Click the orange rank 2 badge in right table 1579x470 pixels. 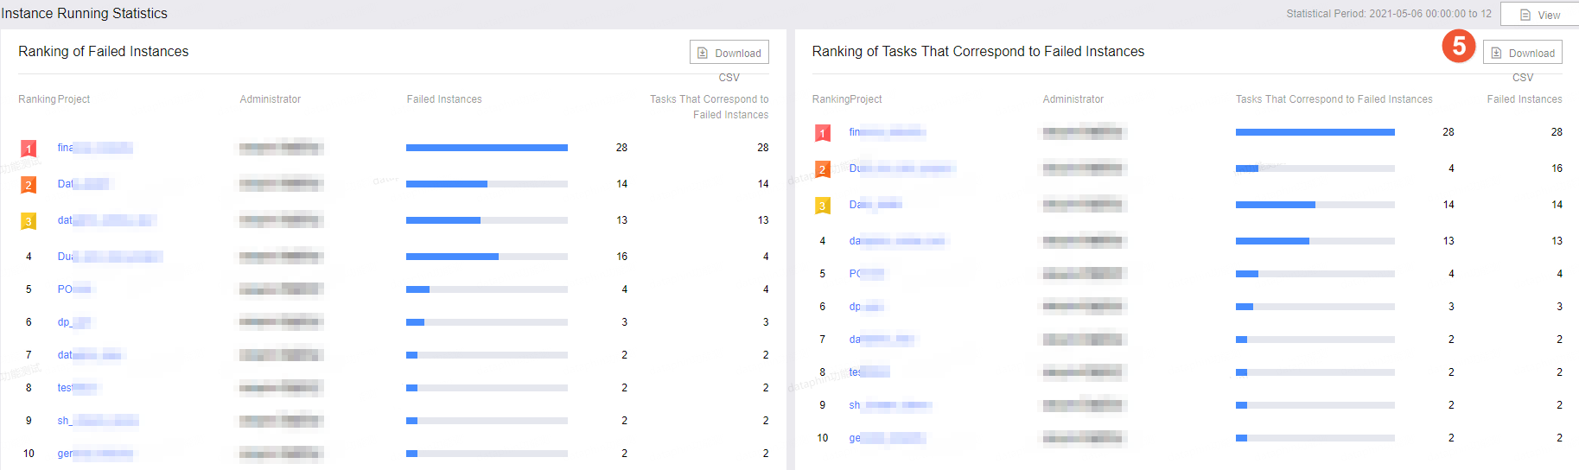pos(823,169)
